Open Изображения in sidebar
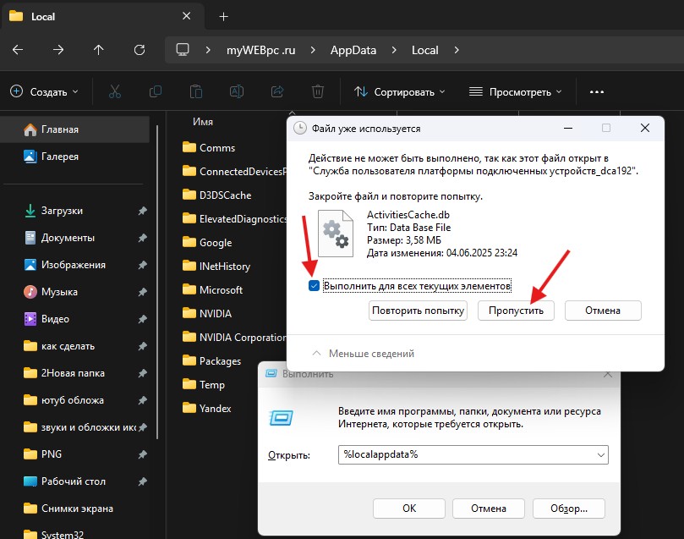684x539 pixels. (74, 265)
